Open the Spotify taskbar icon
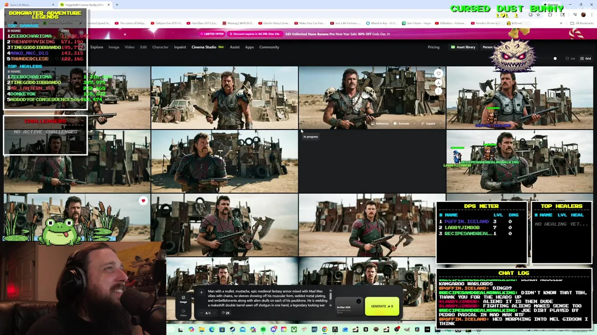 [264, 329]
